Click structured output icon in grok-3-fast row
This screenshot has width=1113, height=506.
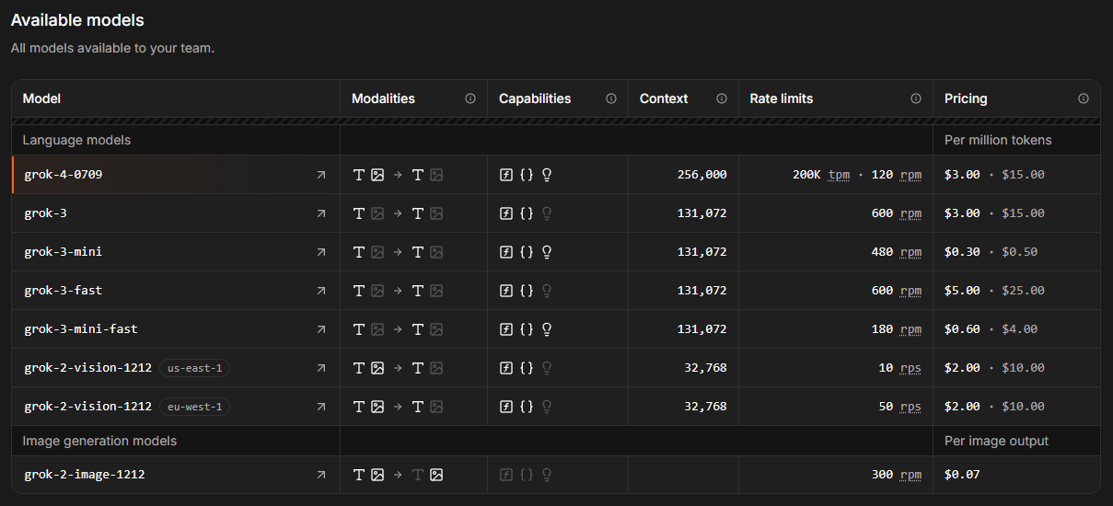[527, 291]
